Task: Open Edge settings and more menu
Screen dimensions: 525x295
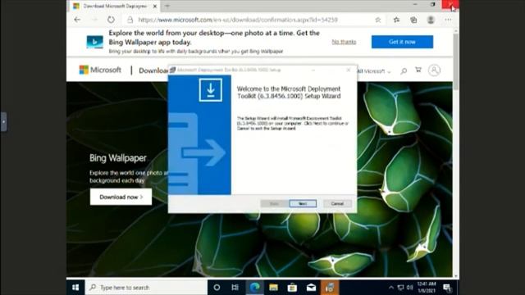Action: coord(448,20)
